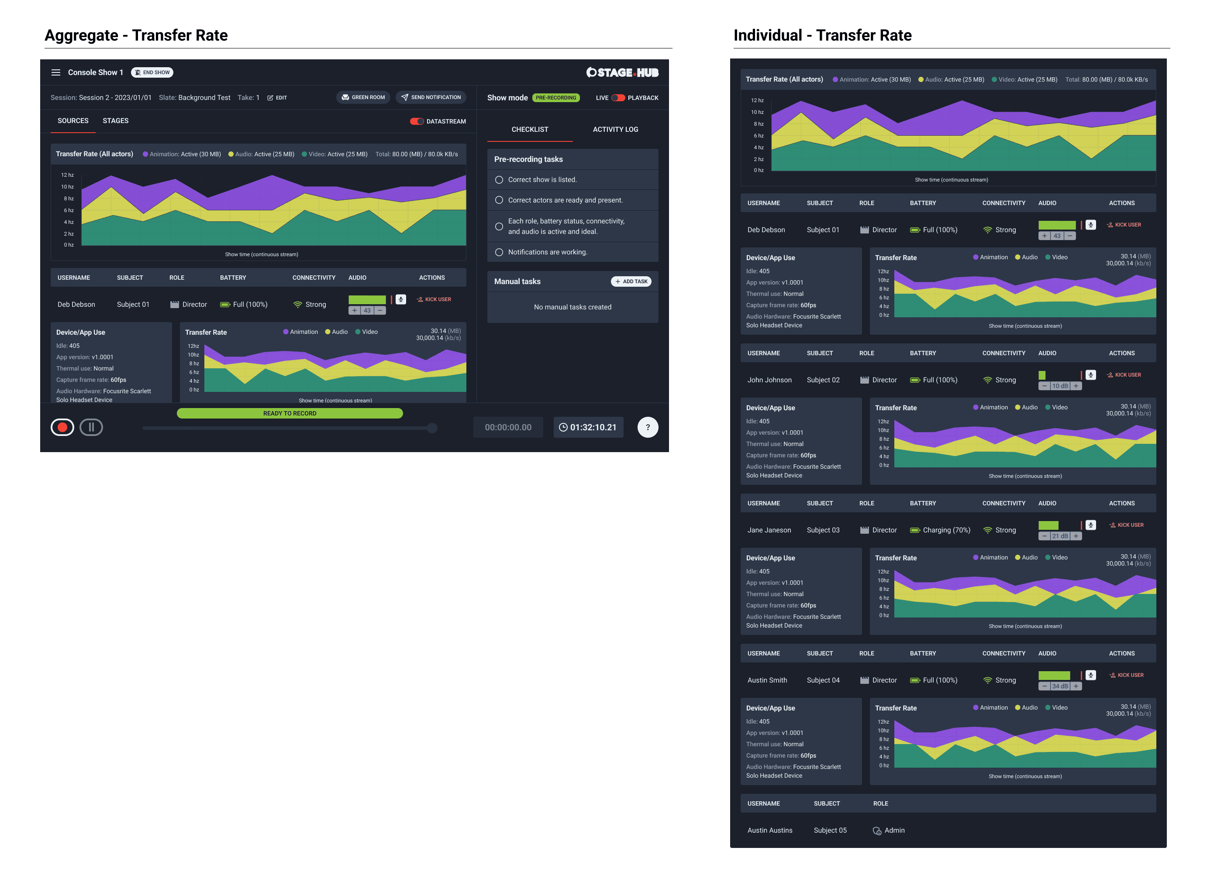Open the ACTIVITY LOG tab
The image size is (1207, 875).
(616, 129)
